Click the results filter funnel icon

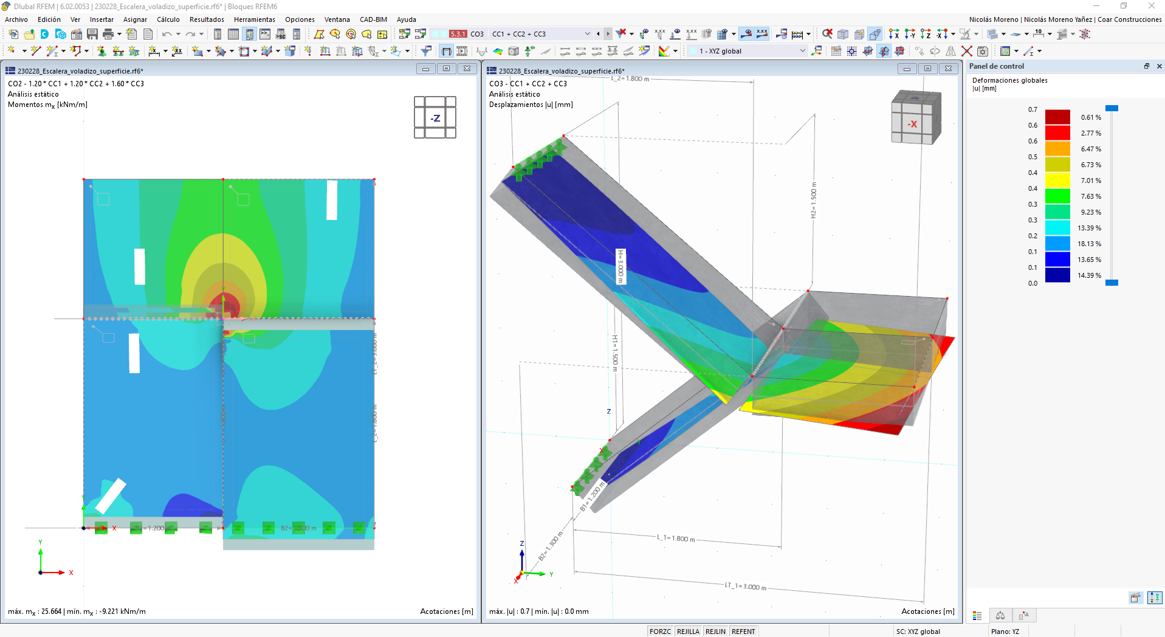(x=426, y=51)
